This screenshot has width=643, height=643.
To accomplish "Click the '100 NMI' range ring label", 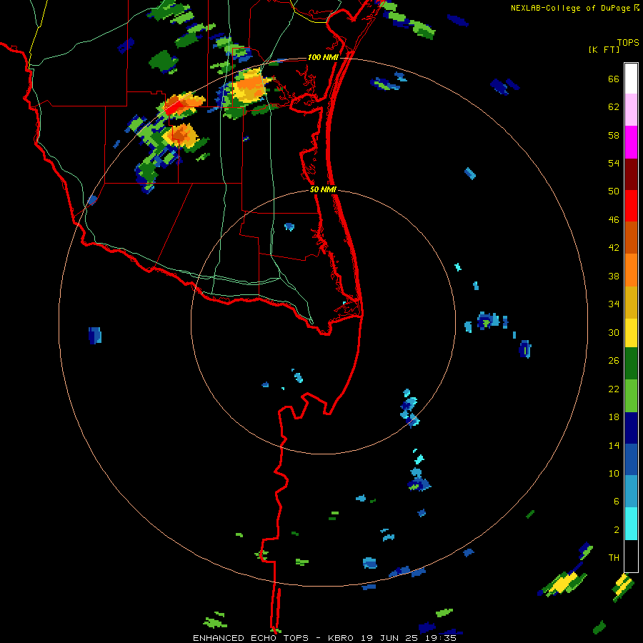I will 323,57.
